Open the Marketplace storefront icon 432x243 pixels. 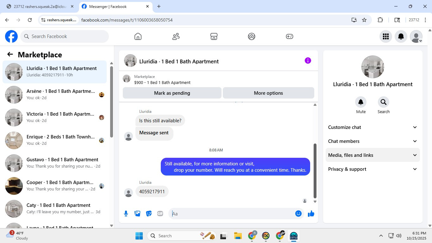tap(214, 36)
